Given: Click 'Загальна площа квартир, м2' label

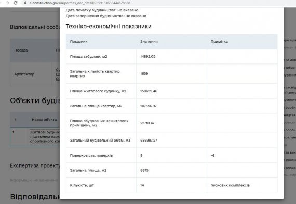Looking at the screenshot, I should (96, 106).
